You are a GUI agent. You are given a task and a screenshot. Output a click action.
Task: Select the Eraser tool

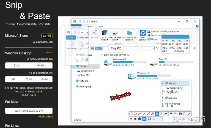coord(166,114)
